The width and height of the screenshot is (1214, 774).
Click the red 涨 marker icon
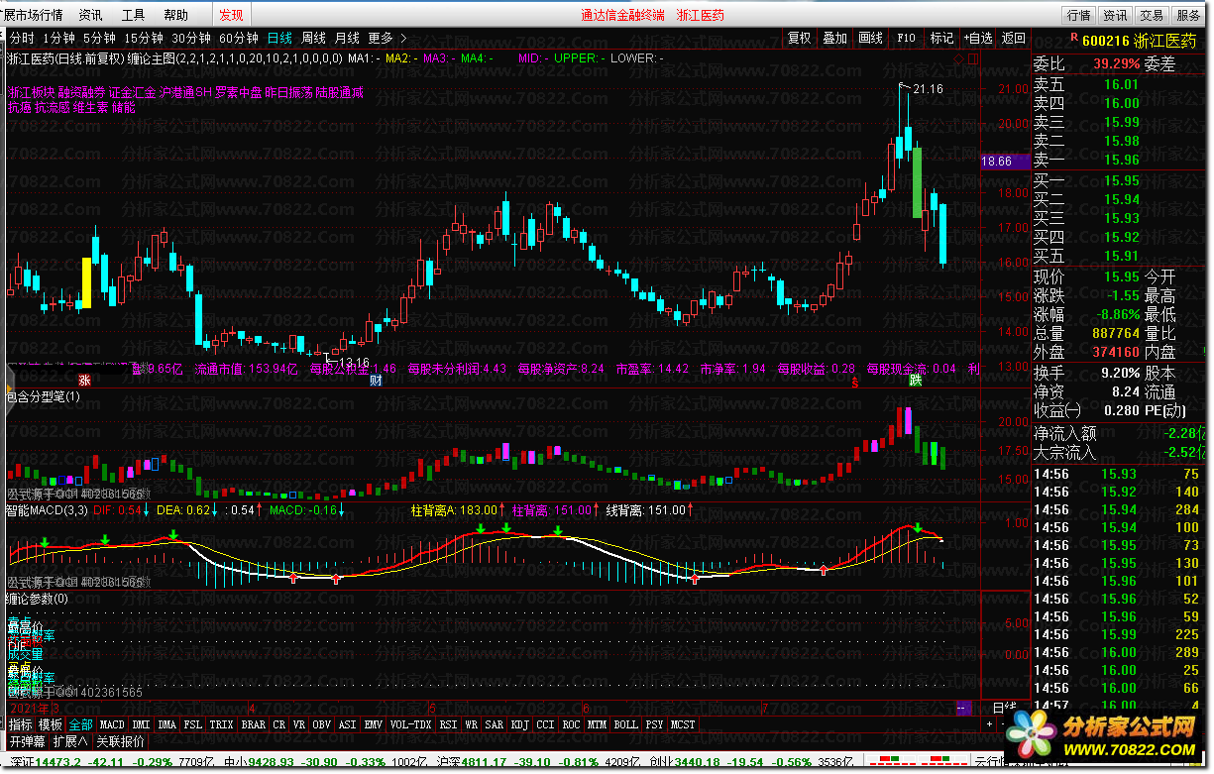[85, 381]
